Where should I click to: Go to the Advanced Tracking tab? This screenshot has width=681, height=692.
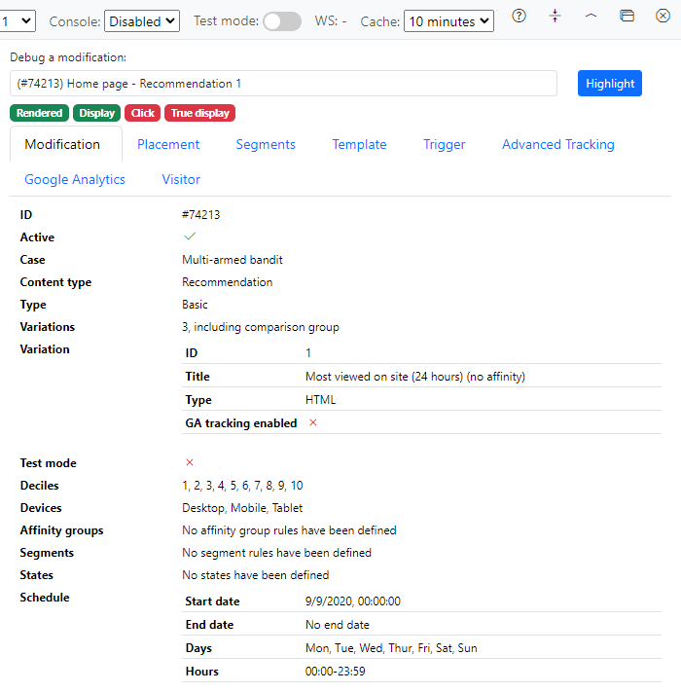tap(557, 144)
